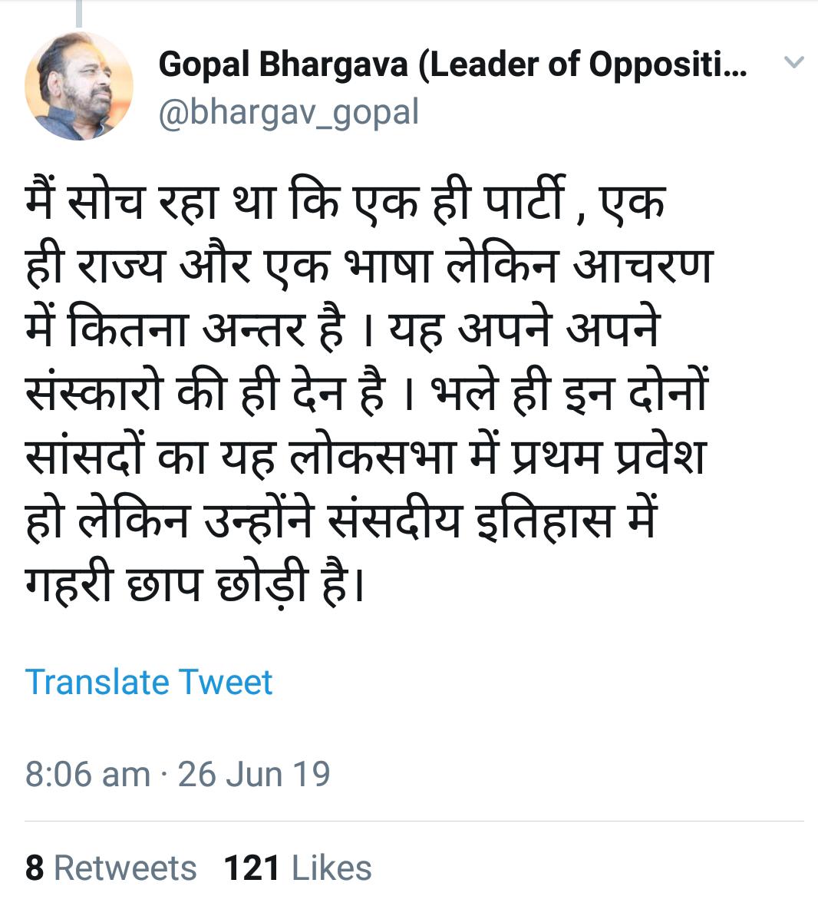Click the bold retweet count number 8

coord(35,868)
